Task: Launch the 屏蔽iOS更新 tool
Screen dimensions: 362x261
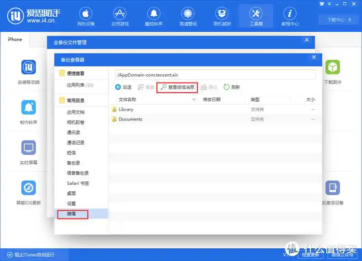Action: coord(29,193)
